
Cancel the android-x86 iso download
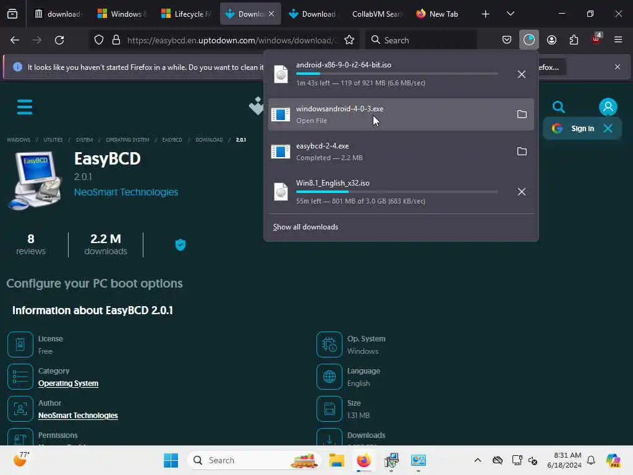522,74
